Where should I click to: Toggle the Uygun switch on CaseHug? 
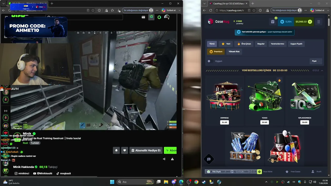tap(210, 61)
